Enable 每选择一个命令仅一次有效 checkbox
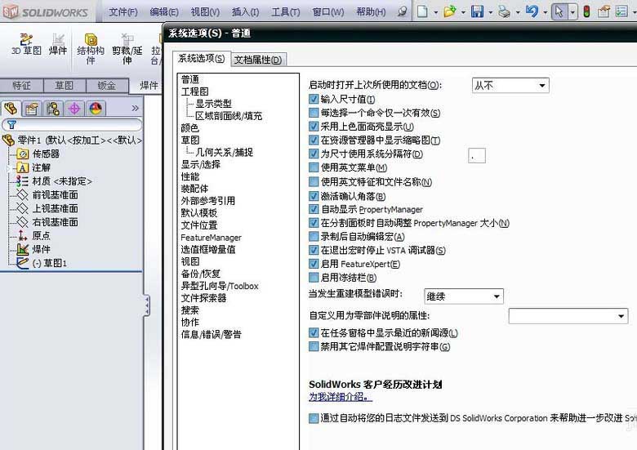Image resolution: width=637 pixels, height=450 pixels. pyautogui.click(x=314, y=113)
